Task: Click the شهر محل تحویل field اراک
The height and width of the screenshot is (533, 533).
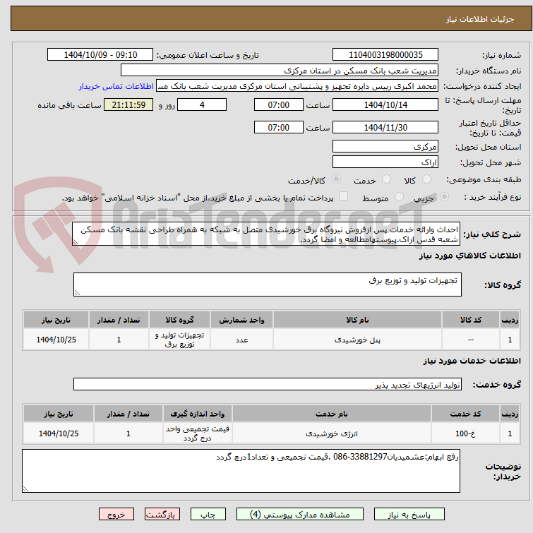Action: tap(385, 162)
